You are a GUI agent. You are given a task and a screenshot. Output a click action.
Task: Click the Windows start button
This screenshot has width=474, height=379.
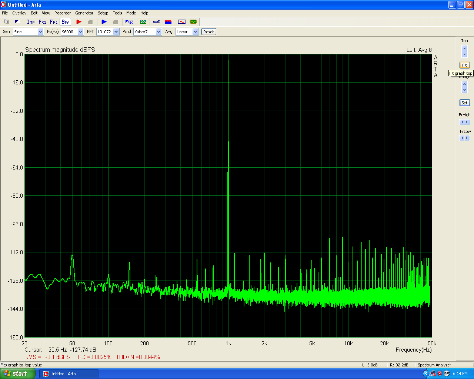(17, 374)
